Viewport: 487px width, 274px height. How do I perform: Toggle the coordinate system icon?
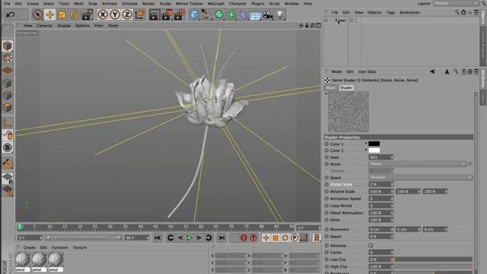[140, 14]
